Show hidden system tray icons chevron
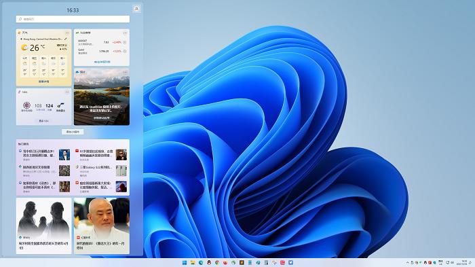This screenshot has width=475, height=267. pyautogui.click(x=407, y=262)
